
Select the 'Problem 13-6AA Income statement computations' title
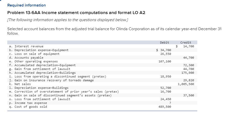click(x=76, y=13)
